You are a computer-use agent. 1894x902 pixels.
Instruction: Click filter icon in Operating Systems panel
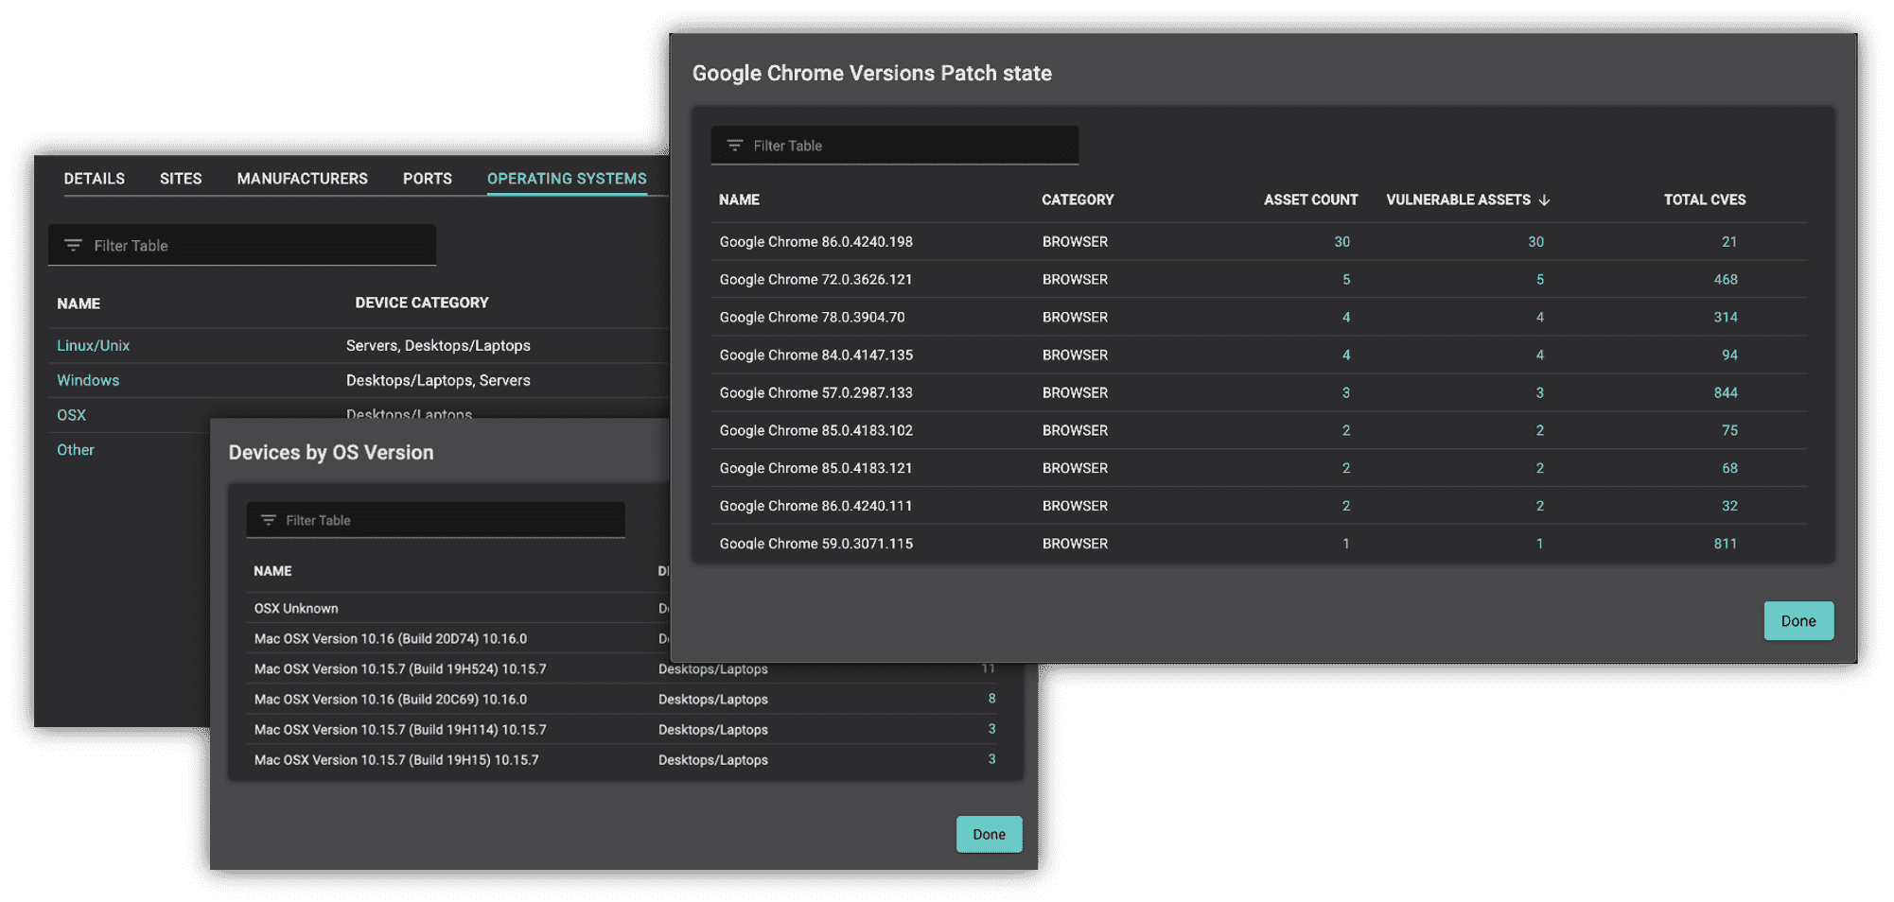tap(73, 246)
